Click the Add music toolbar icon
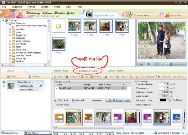The image size is (188, 135). (x=55, y=77)
